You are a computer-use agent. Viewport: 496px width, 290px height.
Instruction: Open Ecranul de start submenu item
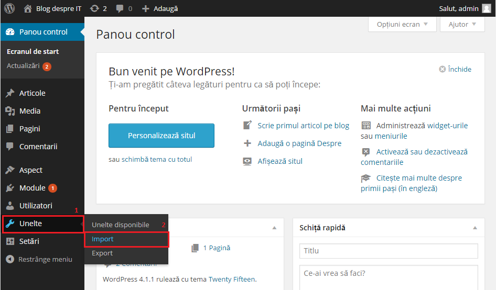[33, 51]
